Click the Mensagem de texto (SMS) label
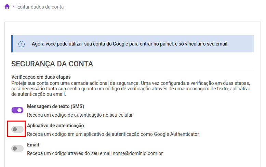The width and height of the screenshot is (266, 167). click(55, 106)
